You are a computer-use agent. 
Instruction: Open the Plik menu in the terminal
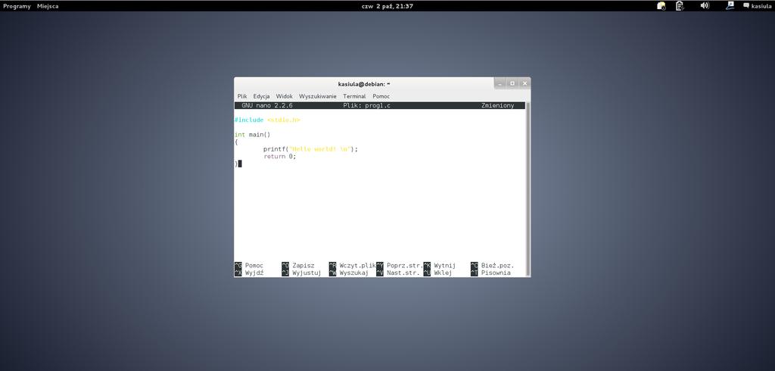[x=241, y=96]
